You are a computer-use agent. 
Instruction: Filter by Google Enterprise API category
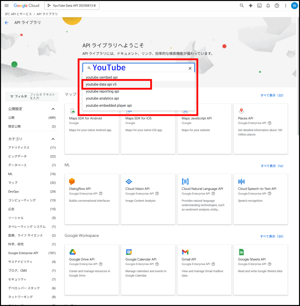pyautogui.click(x=32, y=253)
